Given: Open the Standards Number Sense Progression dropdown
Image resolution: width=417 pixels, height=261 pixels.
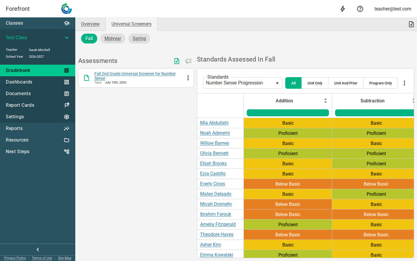Looking at the screenshot, I should (x=243, y=83).
